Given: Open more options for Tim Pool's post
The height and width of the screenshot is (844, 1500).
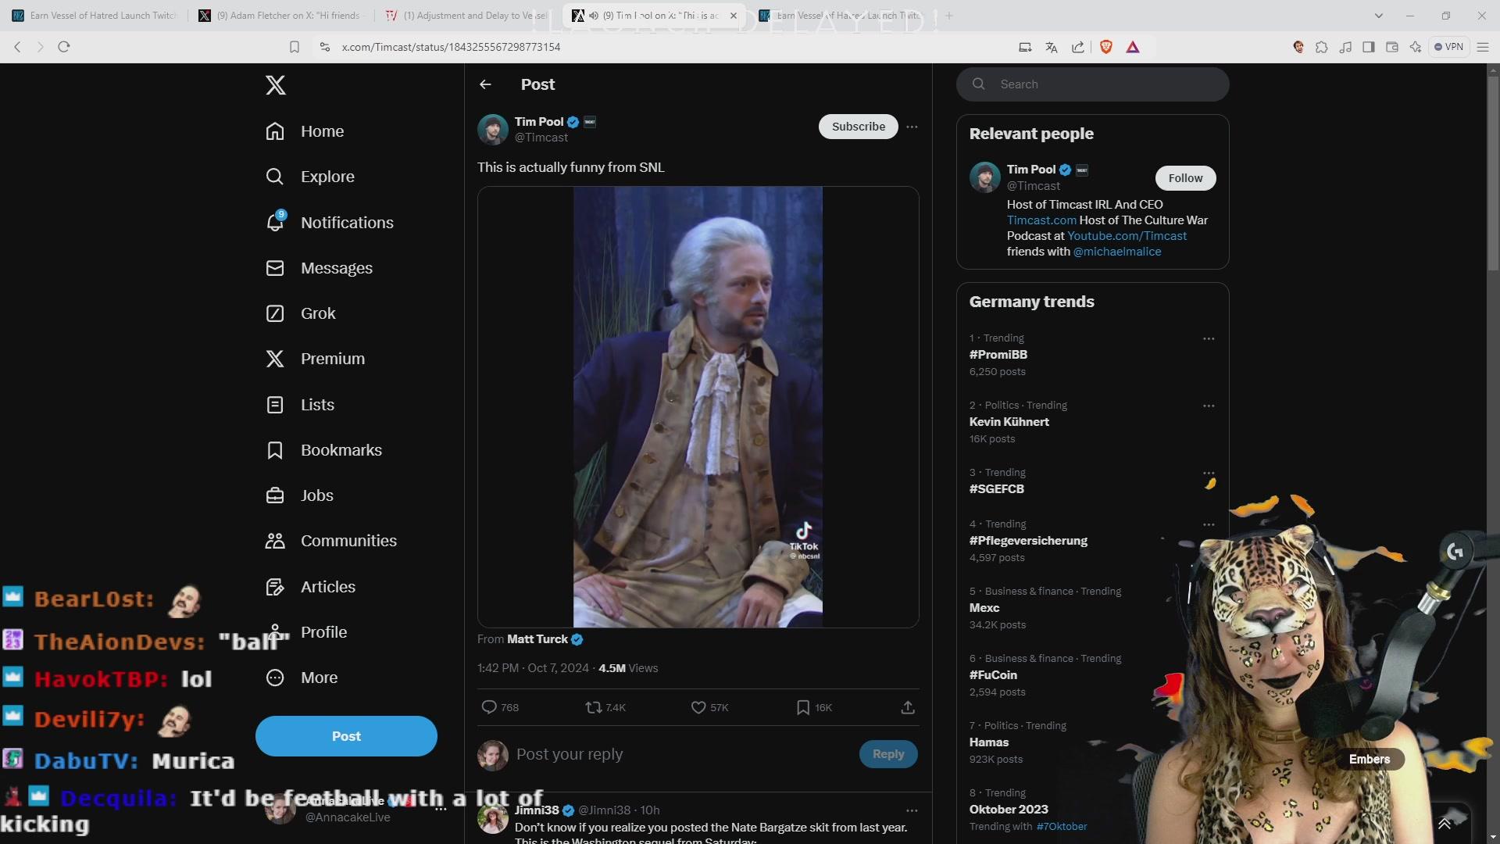Looking at the screenshot, I should (x=912, y=127).
